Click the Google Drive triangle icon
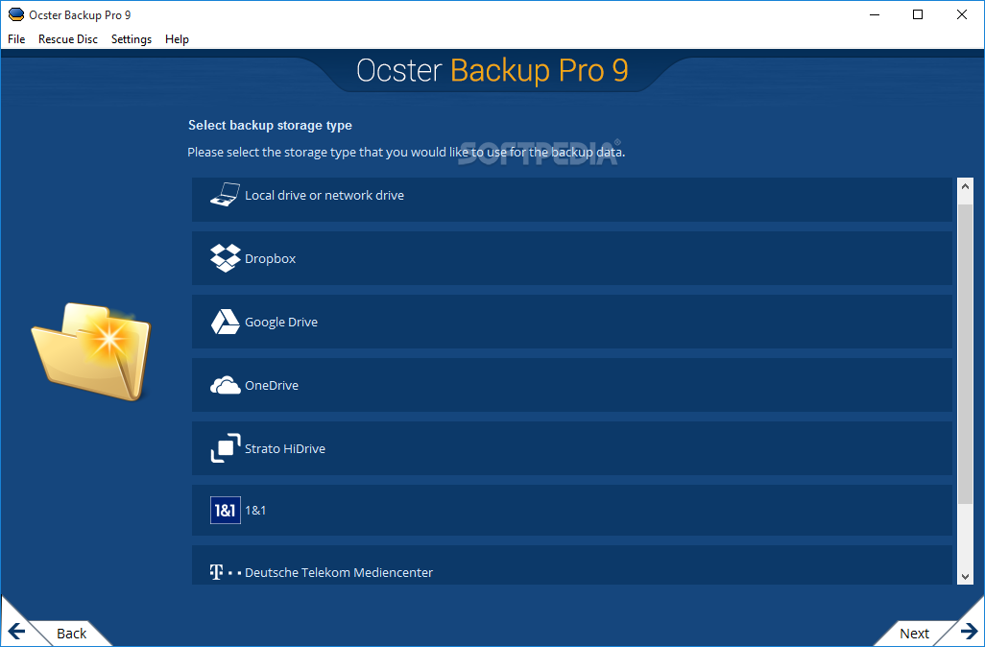 tap(225, 322)
